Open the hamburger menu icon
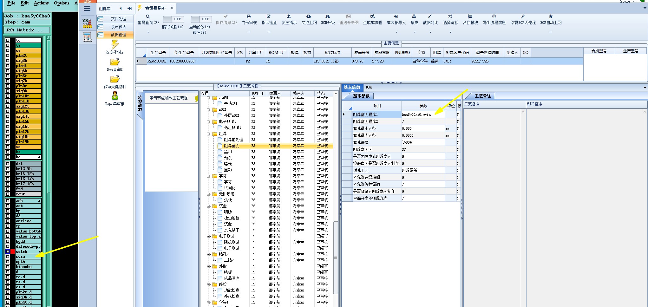 (x=87, y=9)
